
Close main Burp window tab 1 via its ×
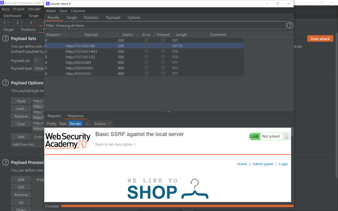tap(8, 23)
